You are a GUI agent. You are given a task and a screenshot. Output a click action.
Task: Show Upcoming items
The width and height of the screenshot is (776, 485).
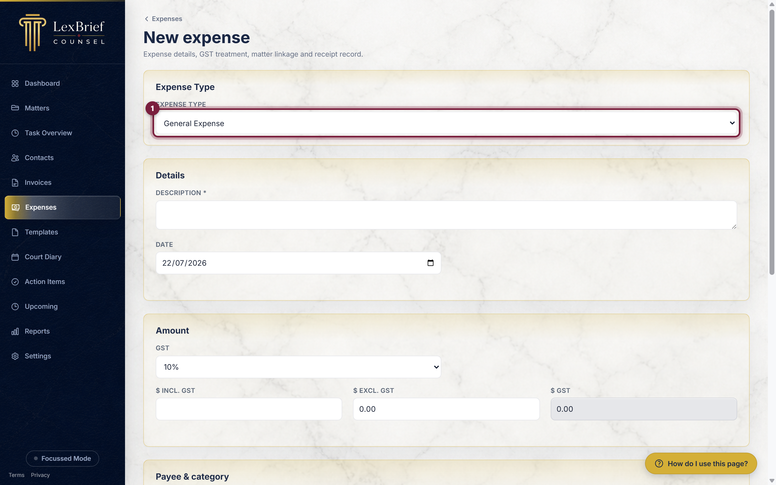63,306
